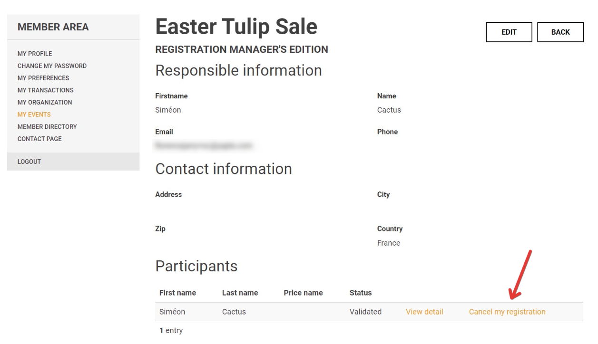
Task: Open the Member Directory
Action: 47,127
